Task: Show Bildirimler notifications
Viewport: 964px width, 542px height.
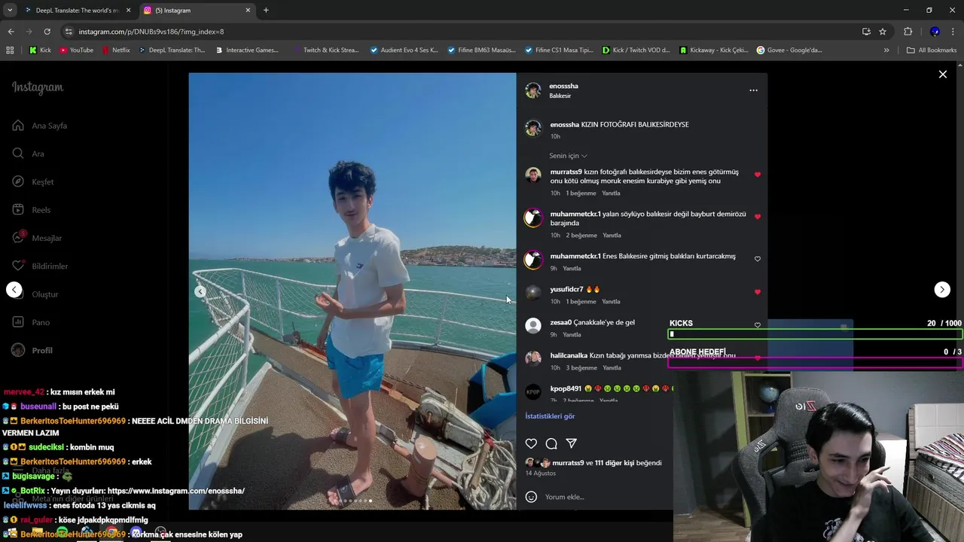Action: pyautogui.click(x=41, y=266)
